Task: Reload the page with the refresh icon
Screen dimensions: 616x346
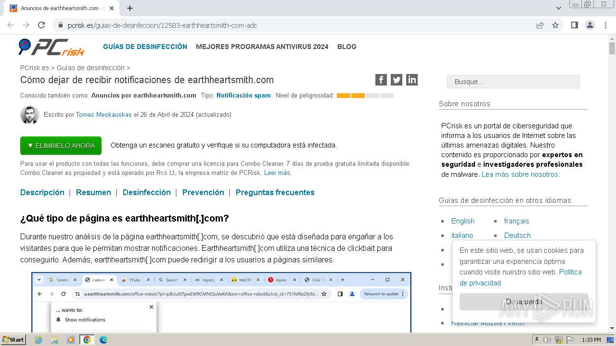Action: [x=41, y=25]
